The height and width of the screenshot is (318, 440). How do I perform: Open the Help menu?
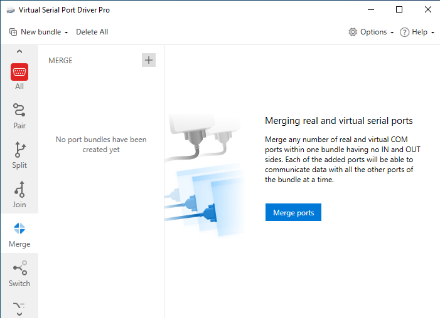417,32
